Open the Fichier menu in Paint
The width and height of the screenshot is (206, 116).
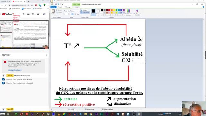pos(53,7)
